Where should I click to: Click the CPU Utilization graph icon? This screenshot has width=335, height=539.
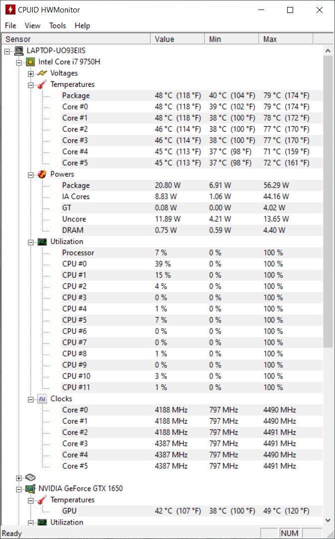tap(42, 242)
